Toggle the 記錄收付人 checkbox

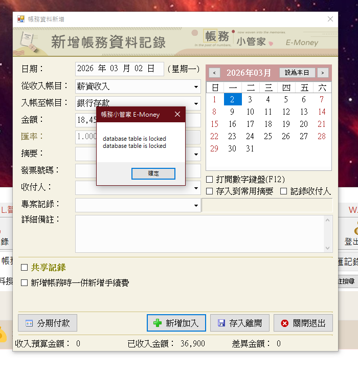click(284, 191)
